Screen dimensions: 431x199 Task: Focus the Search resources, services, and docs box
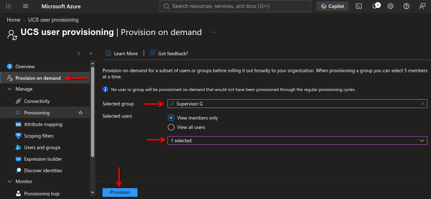pyautogui.click(x=235, y=6)
